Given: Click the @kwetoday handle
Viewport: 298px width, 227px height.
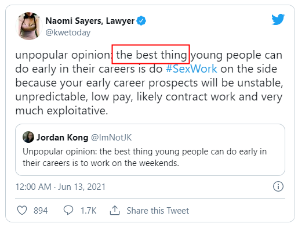Looking at the screenshot, I should pos(68,33).
